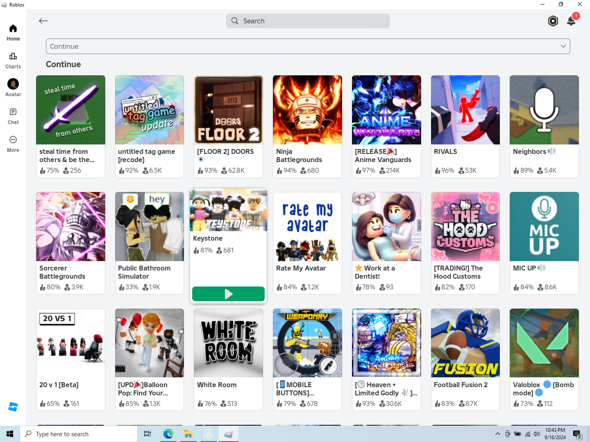Click the Football Fusion 2 title
The height and width of the screenshot is (442, 590).
(x=461, y=385)
